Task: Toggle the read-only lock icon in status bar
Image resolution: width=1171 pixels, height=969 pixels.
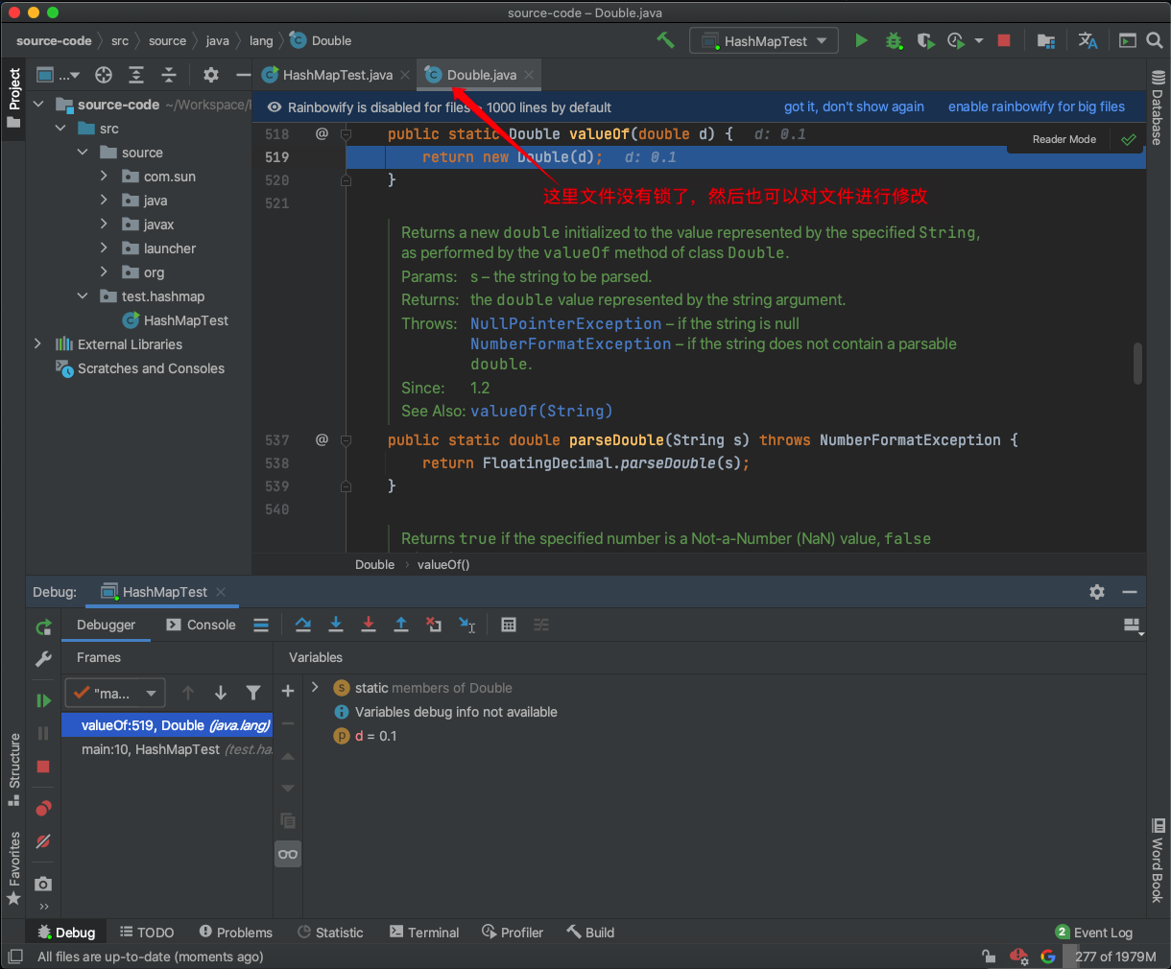Action: coord(989,957)
